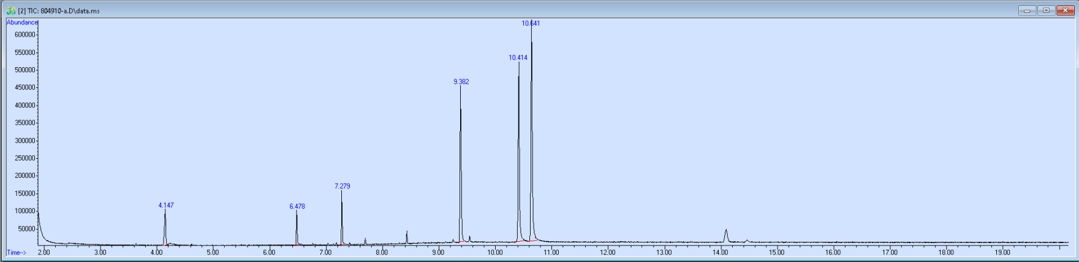
Task: Restore down the TIC chromatogram window
Action: click(1046, 10)
